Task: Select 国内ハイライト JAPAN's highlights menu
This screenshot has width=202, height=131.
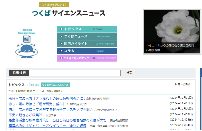Action: pos(87,44)
